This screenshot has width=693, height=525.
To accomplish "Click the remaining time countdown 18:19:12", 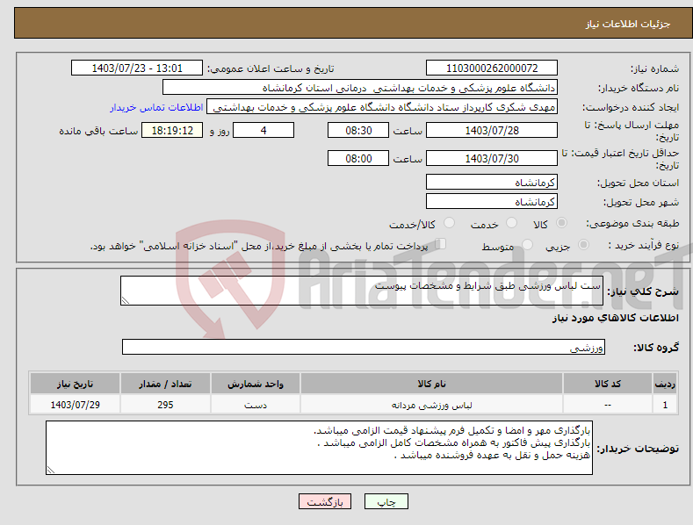I will coord(172,130).
